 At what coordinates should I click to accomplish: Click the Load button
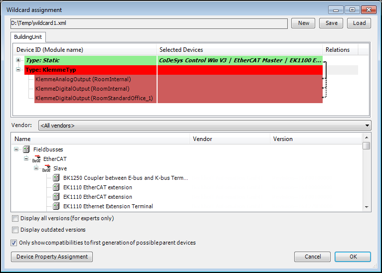359,23
